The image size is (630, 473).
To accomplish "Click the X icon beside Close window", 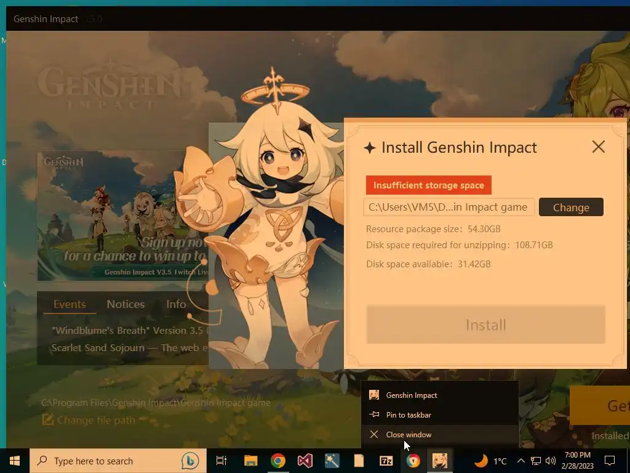I will click(x=374, y=434).
